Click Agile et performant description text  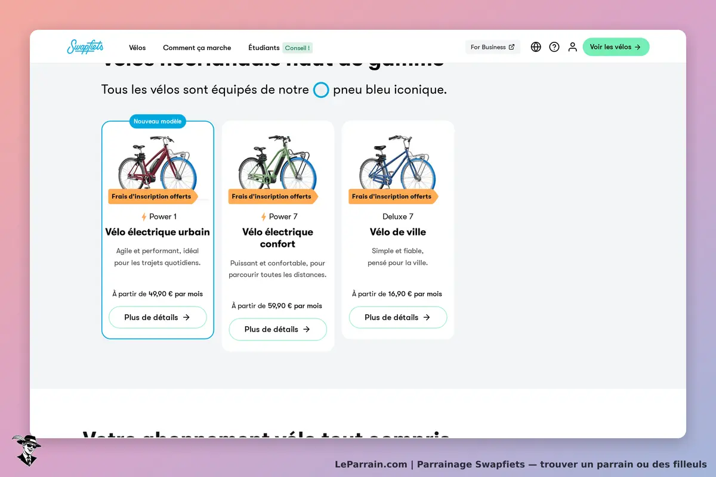pyautogui.click(x=158, y=257)
